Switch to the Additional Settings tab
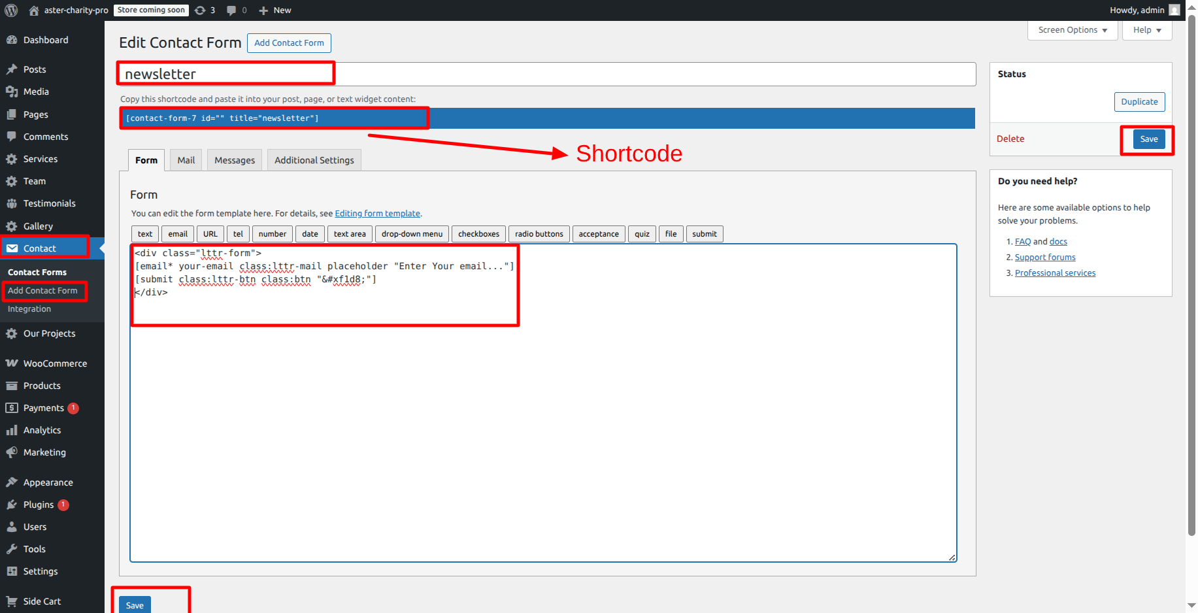The height and width of the screenshot is (613, 1198). click(x=314, y=160)
